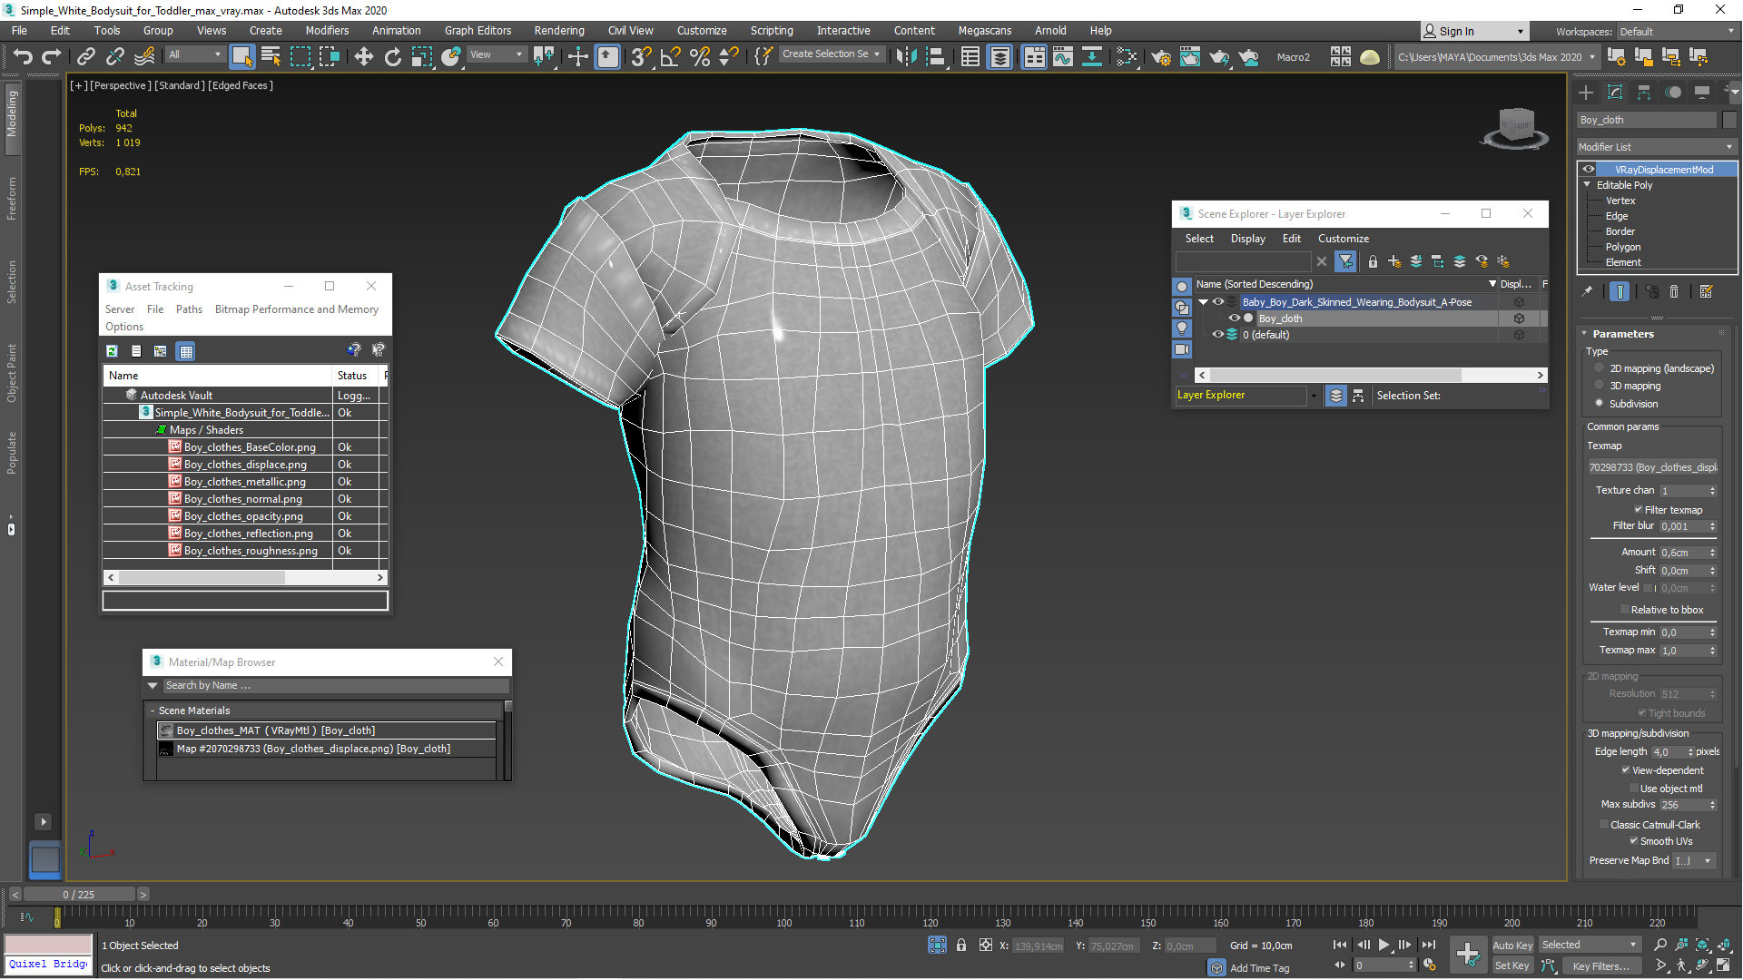Click the Set Key button

click(x=1512, y=966)
